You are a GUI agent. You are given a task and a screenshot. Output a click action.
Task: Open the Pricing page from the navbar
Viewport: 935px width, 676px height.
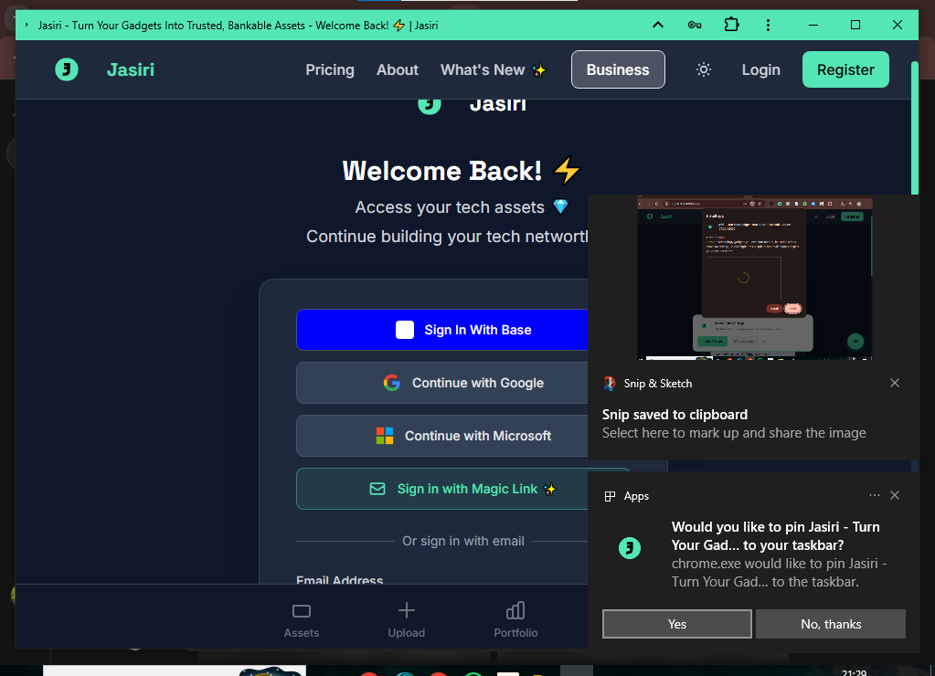[330, 69]
